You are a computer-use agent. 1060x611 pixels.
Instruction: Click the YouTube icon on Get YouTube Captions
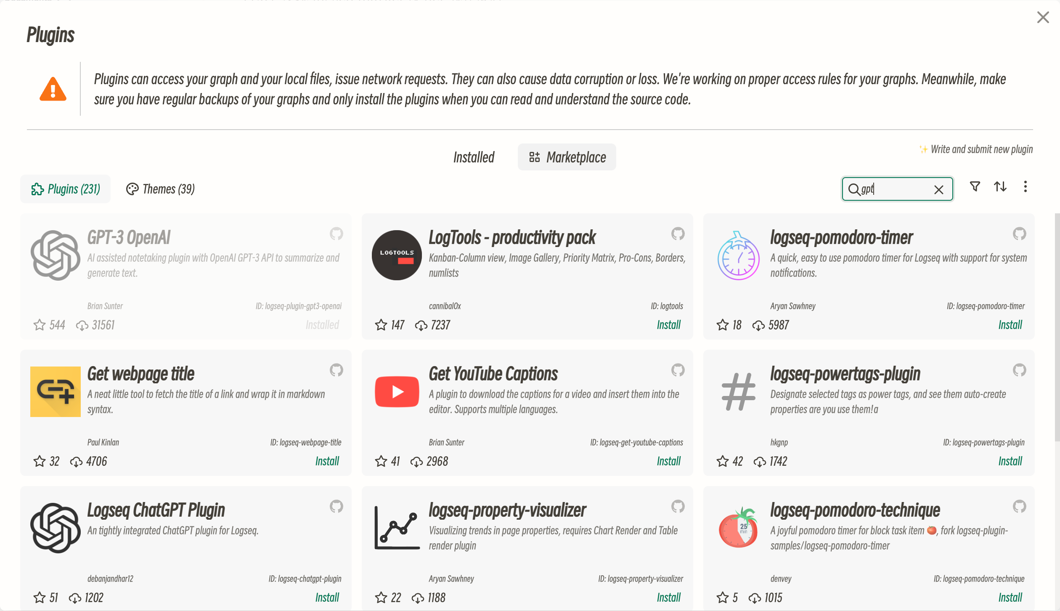click(396, 391)
